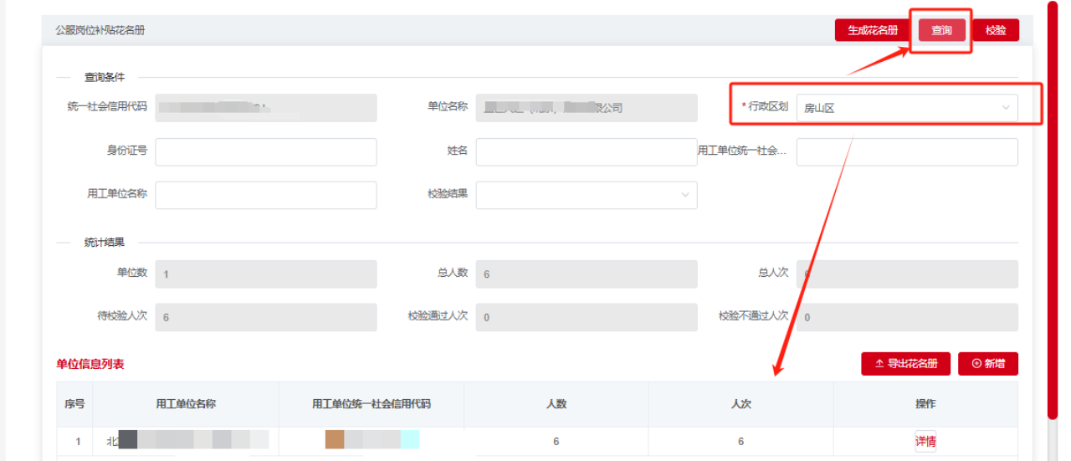The height and width of the screenshot is (461, 1071).
Task: Click inside the 身份证号 input field
Action: tap(265, 152)
